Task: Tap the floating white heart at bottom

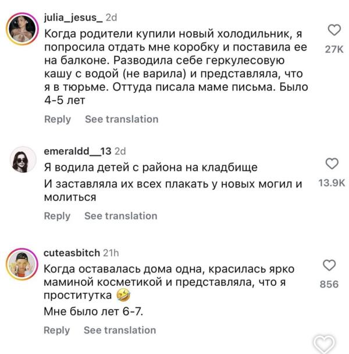Action: click(324, 345)
